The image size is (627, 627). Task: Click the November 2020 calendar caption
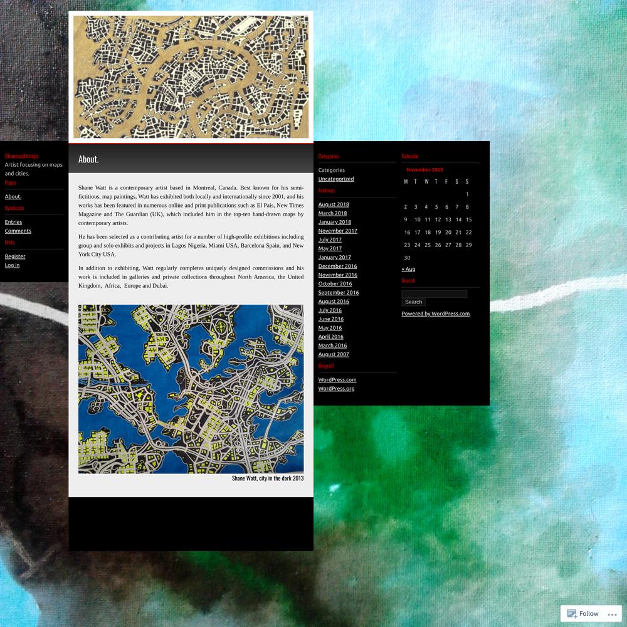[424, 170]
